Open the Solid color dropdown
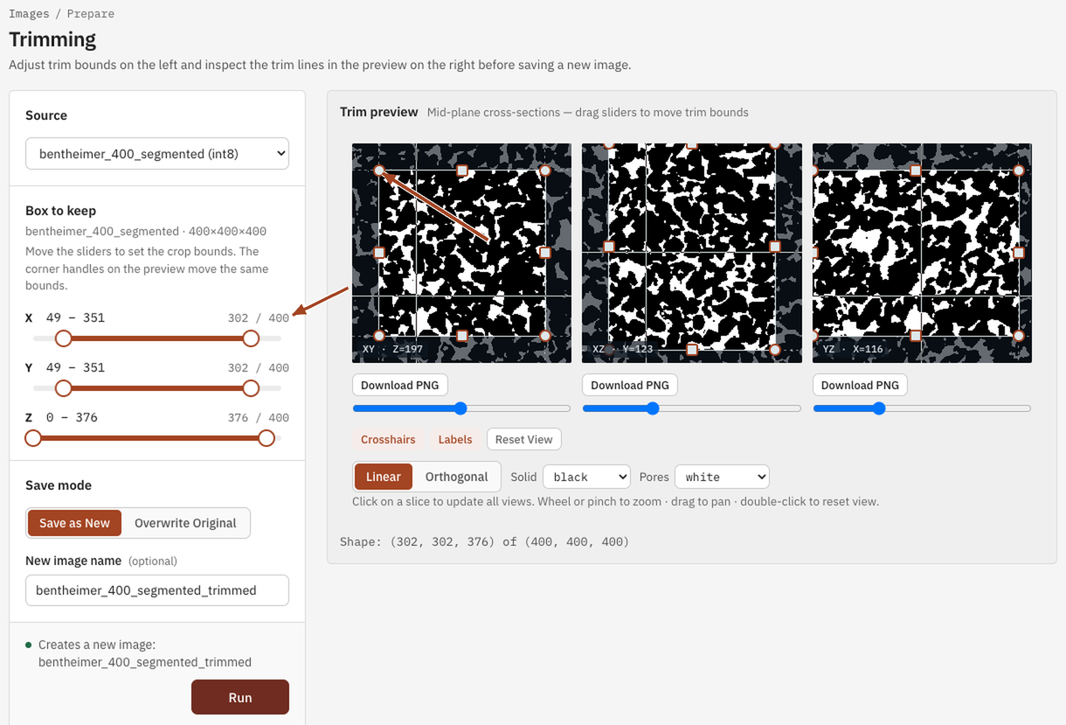The image size is (1066, 725). coord(586,477)
